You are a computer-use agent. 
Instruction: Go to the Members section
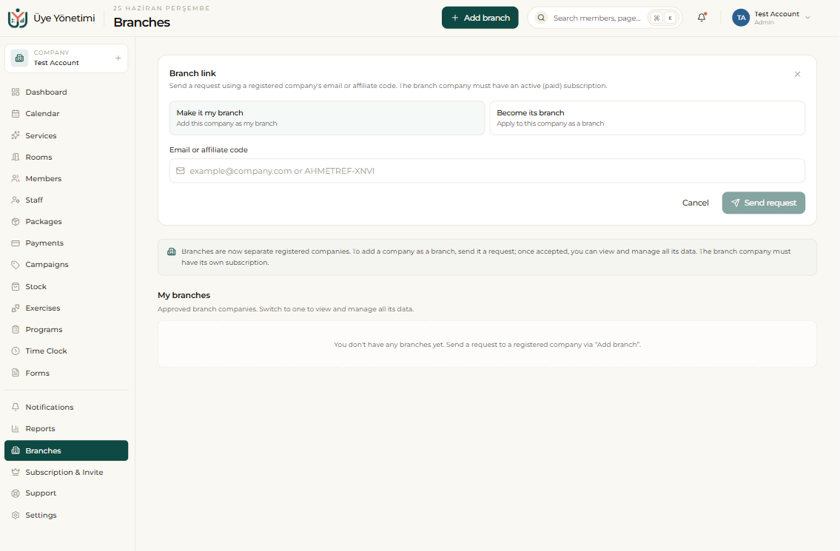(66, 178)
